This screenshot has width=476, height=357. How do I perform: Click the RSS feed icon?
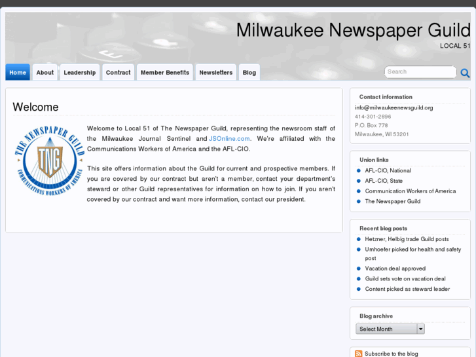[358, 353]
